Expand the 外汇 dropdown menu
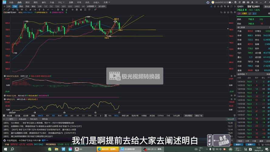The width and height of the screenshot is (270, 152). (x=61, y=2)
